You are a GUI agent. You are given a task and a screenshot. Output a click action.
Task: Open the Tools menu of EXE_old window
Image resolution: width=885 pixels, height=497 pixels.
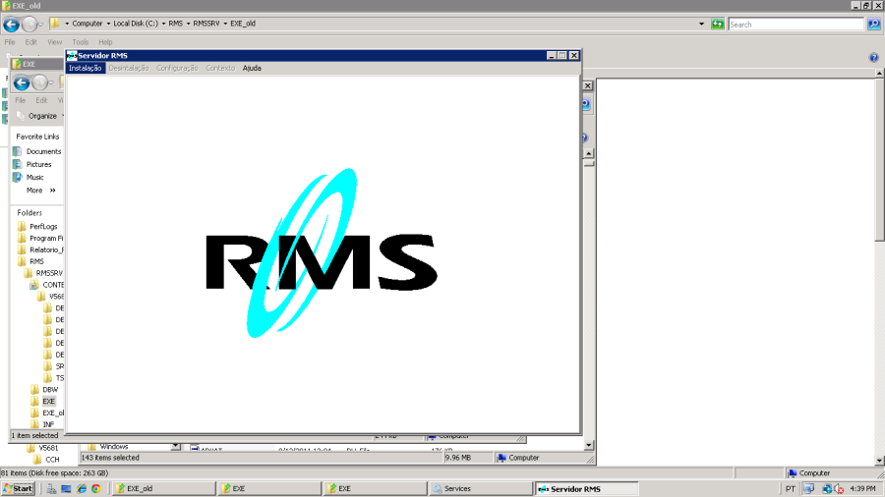click(81, 42)
